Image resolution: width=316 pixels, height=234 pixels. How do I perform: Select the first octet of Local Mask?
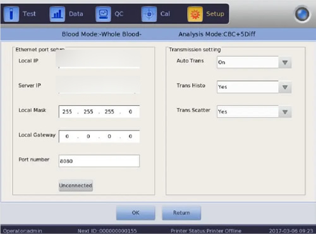[x=67, y=112]
